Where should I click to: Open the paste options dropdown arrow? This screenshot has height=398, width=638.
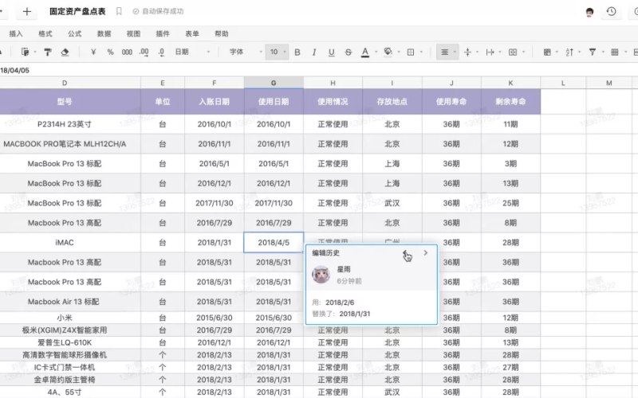(35, 52)
